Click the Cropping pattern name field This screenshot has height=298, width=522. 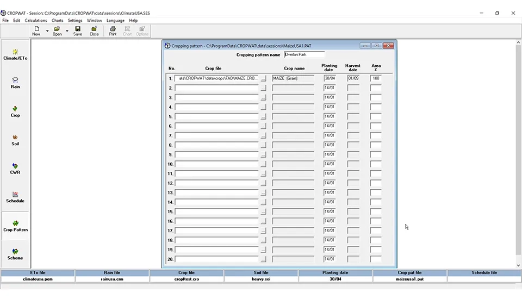304,54
